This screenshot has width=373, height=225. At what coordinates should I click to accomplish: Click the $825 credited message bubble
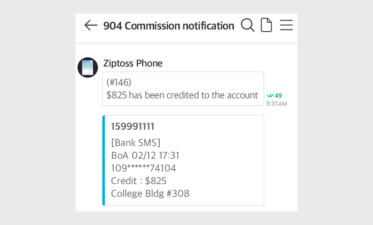pos(182,95)
